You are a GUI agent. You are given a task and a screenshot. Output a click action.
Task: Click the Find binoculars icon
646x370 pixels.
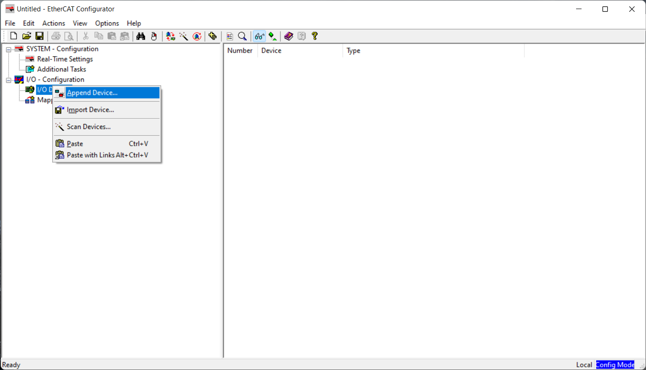pos(141,36)
